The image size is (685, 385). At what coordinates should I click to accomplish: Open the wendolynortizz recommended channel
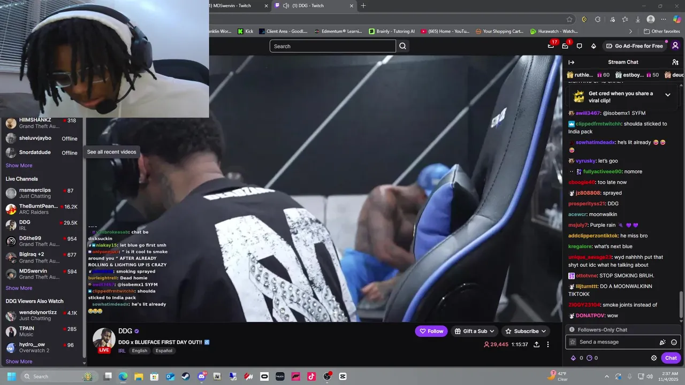click(x=42, y=315)
